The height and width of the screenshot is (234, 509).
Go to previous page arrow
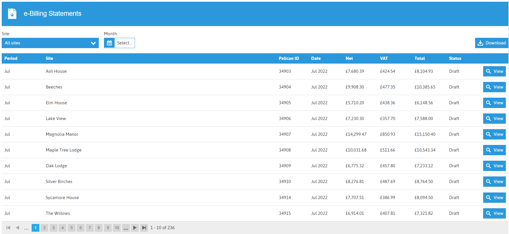[18, 228]
